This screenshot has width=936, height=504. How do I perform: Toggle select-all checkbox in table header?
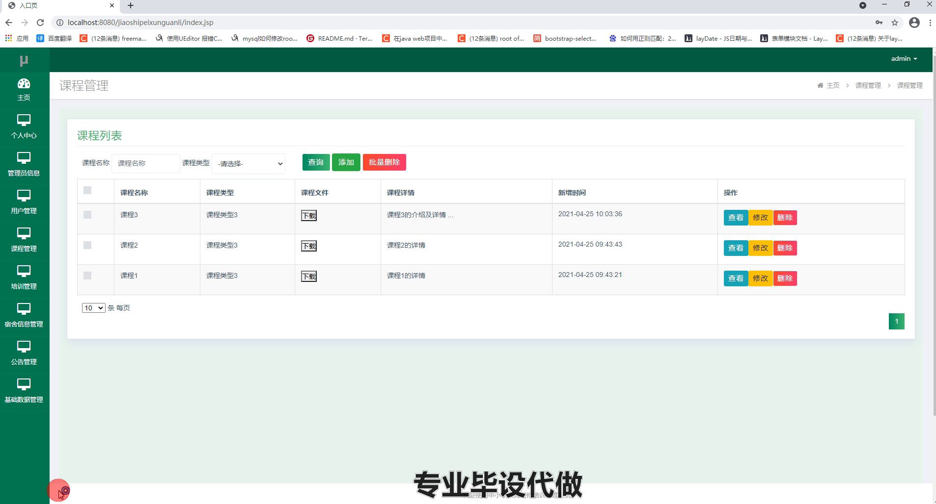(87, 190)
